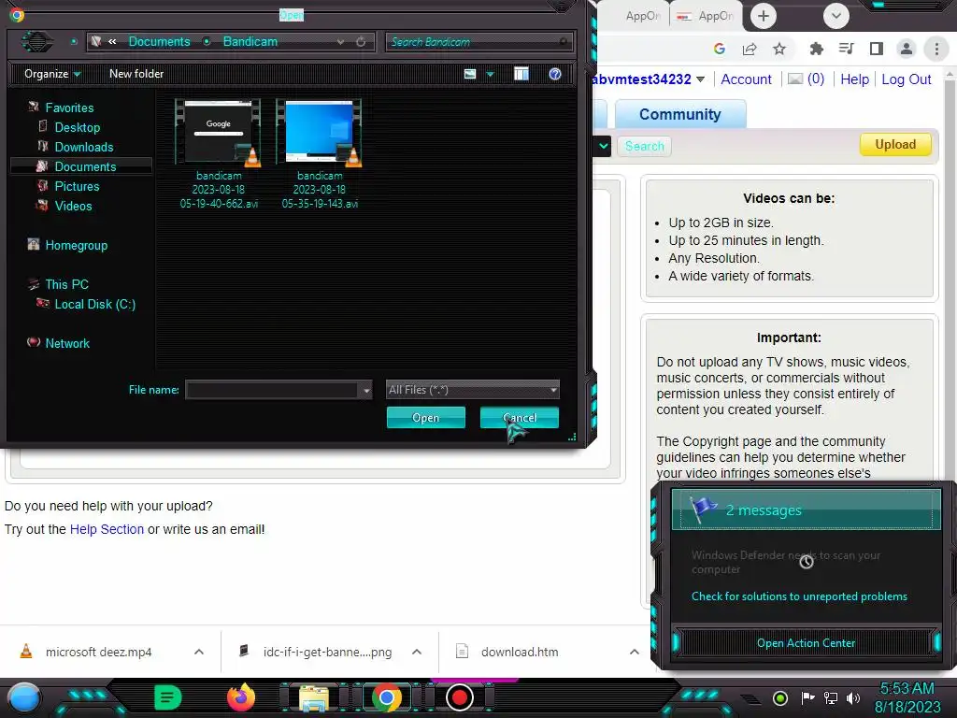Open File Explorer from the taskbar
Screen dimensions: 957x718
(314, 697)
